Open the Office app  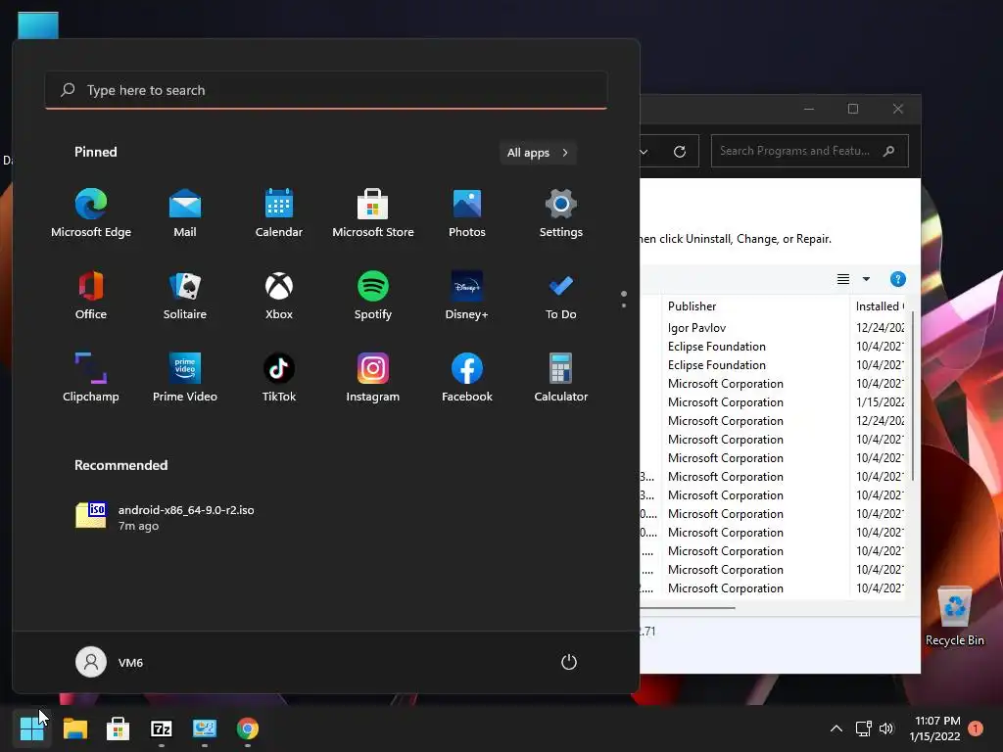coord(91,296)
